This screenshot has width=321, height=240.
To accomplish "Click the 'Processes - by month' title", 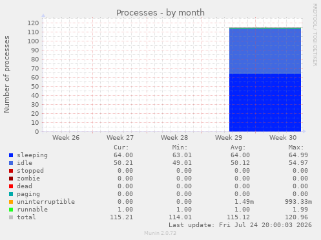I will click(x=160, y=13).
